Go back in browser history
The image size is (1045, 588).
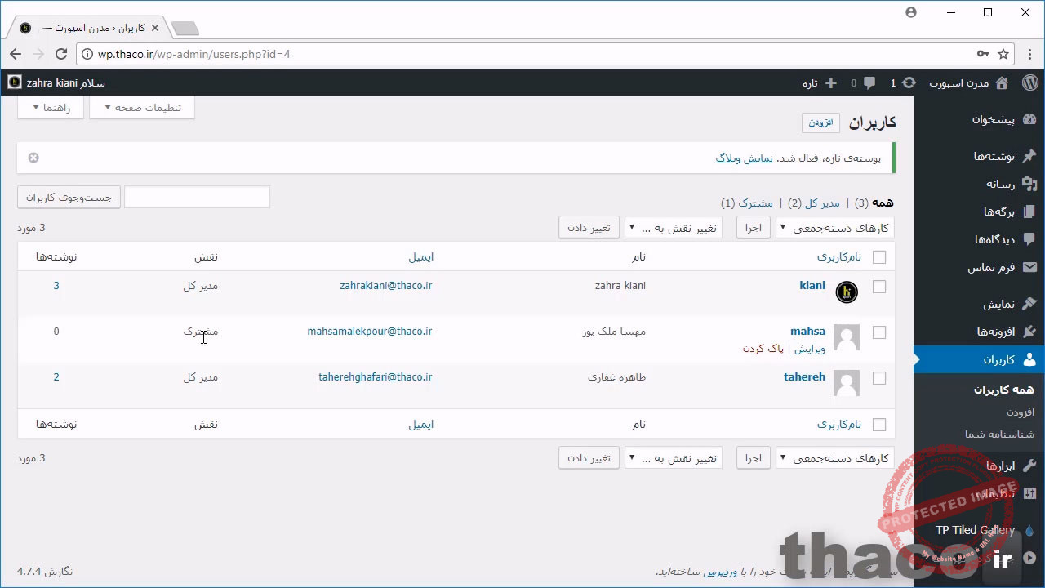click(x=16, y=54)
